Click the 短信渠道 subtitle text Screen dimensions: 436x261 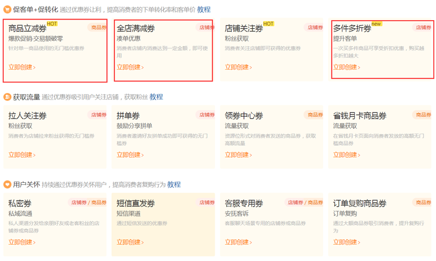pyautogui.click(x=129, y=214)
